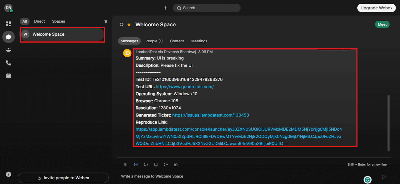This screenshot has width=400, height=184.
Task: Switch to the Messages tab
Action: (x=129, y=41)
